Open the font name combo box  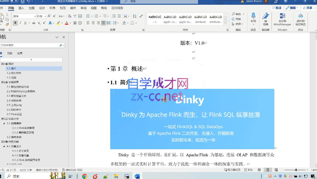coord(24,16)
